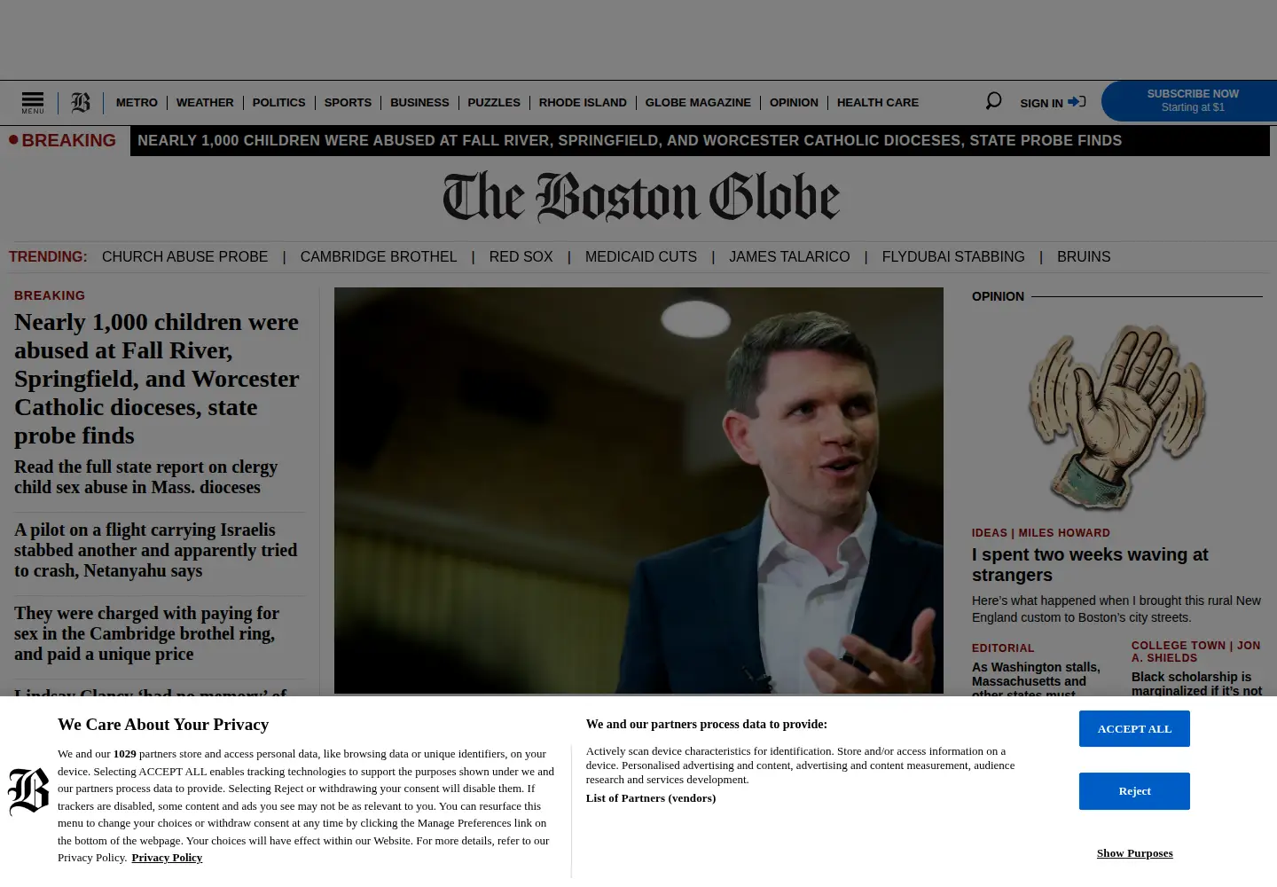The height and width of the screenshot is (887, 1277).
Task: Navigate to Business section
Action: tap(419, 103)
